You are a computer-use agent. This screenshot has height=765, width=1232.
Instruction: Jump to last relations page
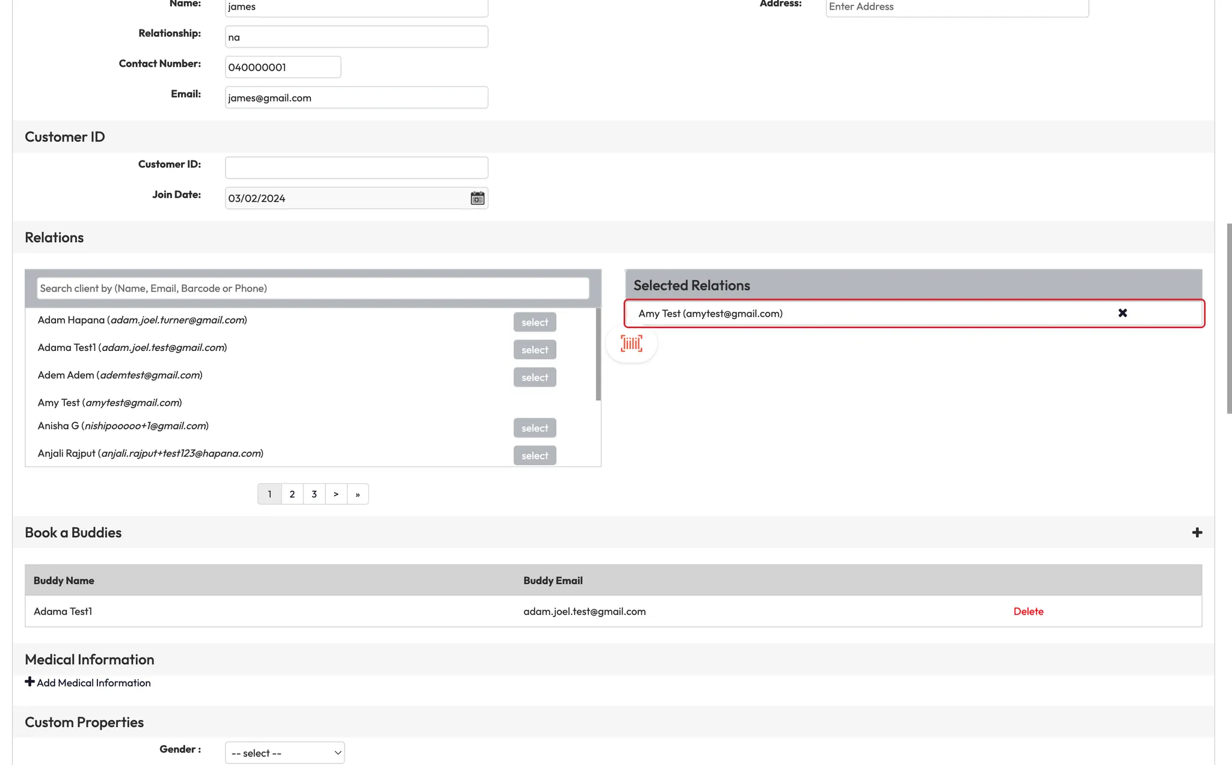pos(357,494)
